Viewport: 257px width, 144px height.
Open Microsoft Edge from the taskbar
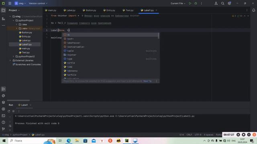69,140
